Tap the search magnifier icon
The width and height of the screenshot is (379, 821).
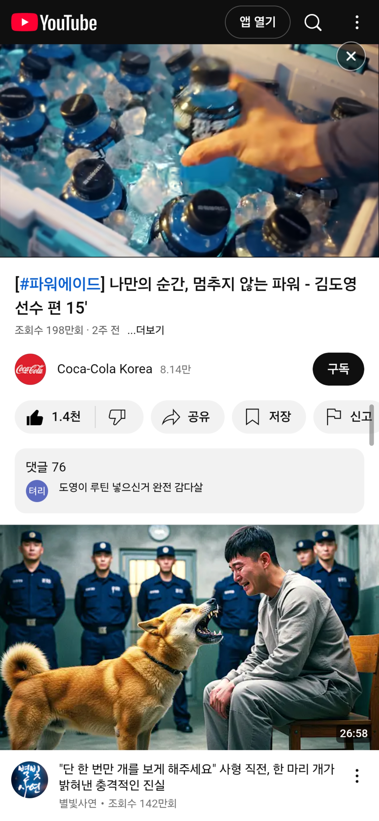(x=313, y=22)
